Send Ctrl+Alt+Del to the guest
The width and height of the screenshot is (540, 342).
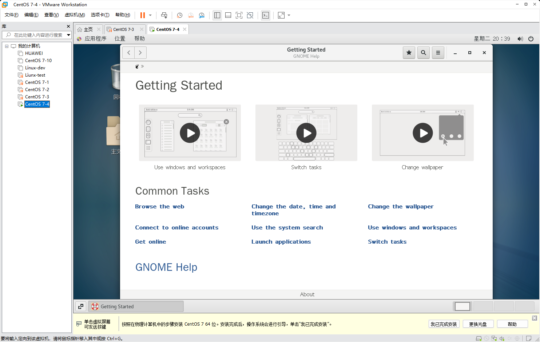[164, 15]
